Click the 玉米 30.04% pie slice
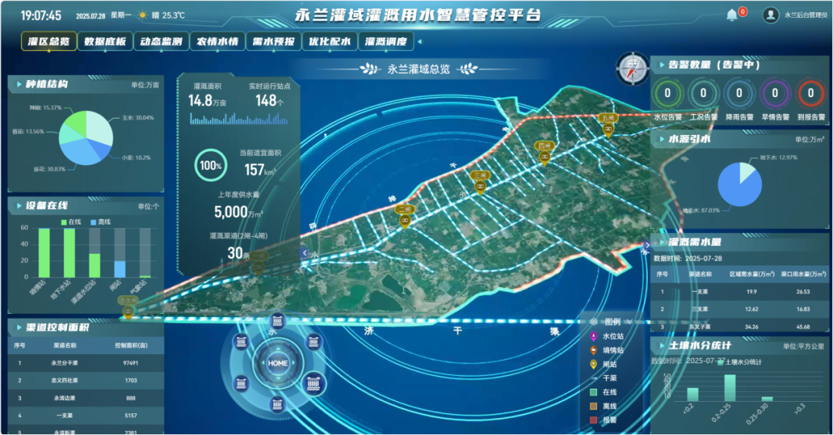Image resolution: width=833 pixels, height=435 pixels. coord(99,128)
